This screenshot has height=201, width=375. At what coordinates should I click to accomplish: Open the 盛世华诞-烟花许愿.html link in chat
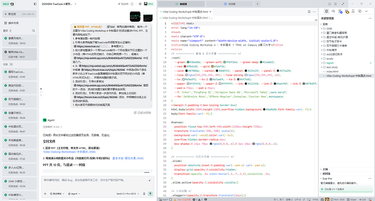click(128, 158)
